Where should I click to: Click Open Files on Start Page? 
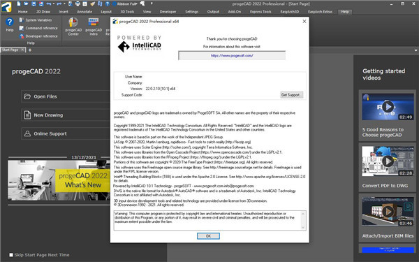tap(66, 96)
